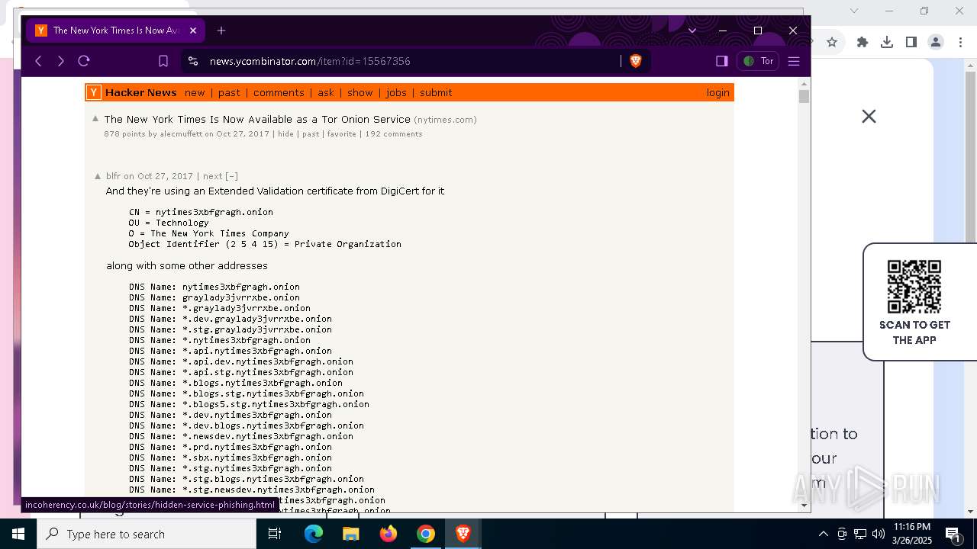Open Brave Shields lion icon
The width and height of the screenshot is (977, 549).
635,61
